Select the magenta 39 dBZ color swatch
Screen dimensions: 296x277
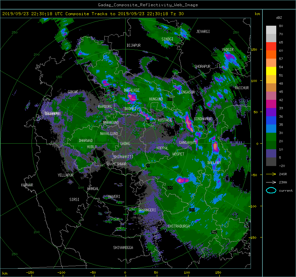pyautogui.click(x=271, y=104)
